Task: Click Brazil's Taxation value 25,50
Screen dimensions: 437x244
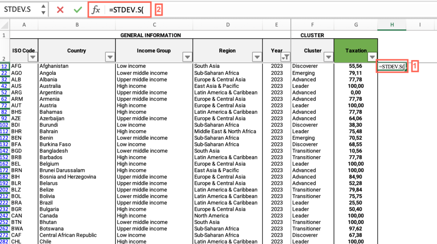Action: pos(355,203)
